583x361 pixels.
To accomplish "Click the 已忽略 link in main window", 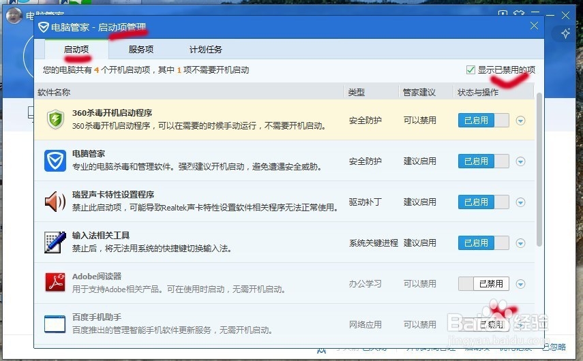I will pyautogui.click(x=554, y=347).
